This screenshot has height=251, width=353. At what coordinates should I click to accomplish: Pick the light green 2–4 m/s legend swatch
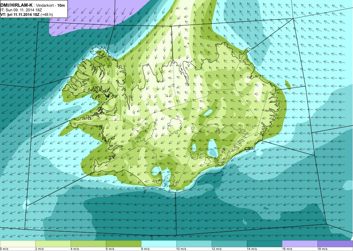(53, 244)
